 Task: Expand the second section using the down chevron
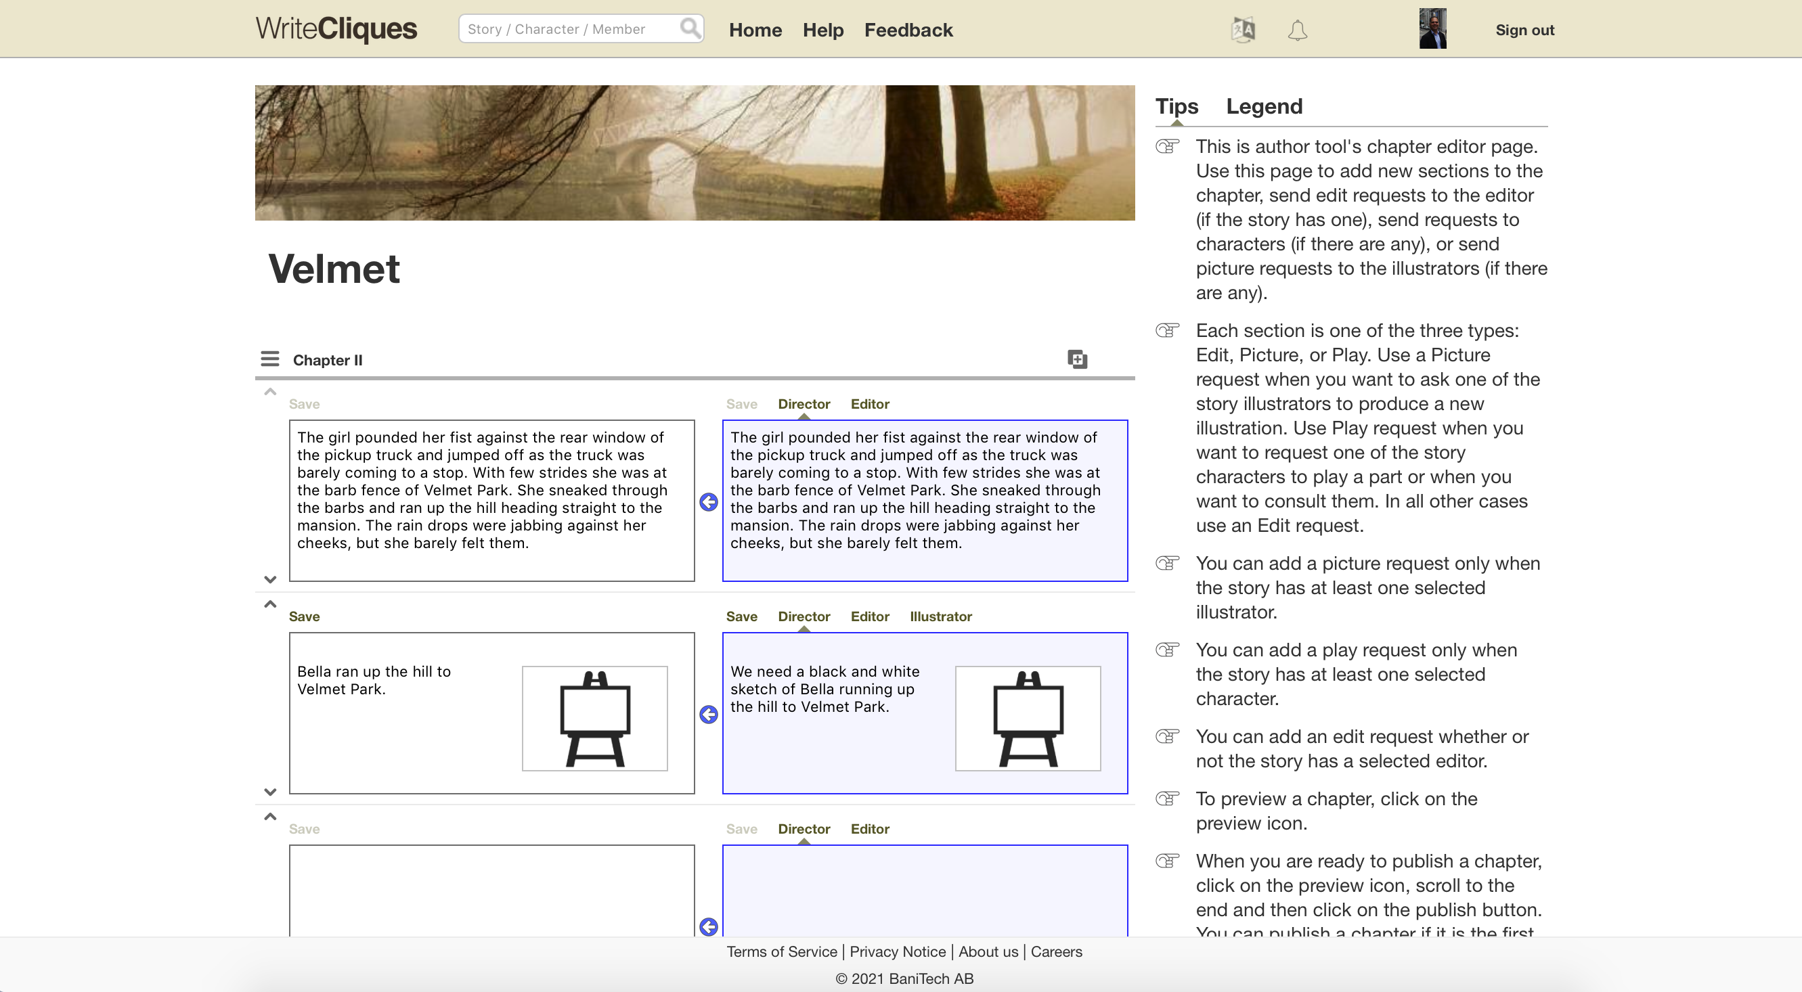point(270,791)
